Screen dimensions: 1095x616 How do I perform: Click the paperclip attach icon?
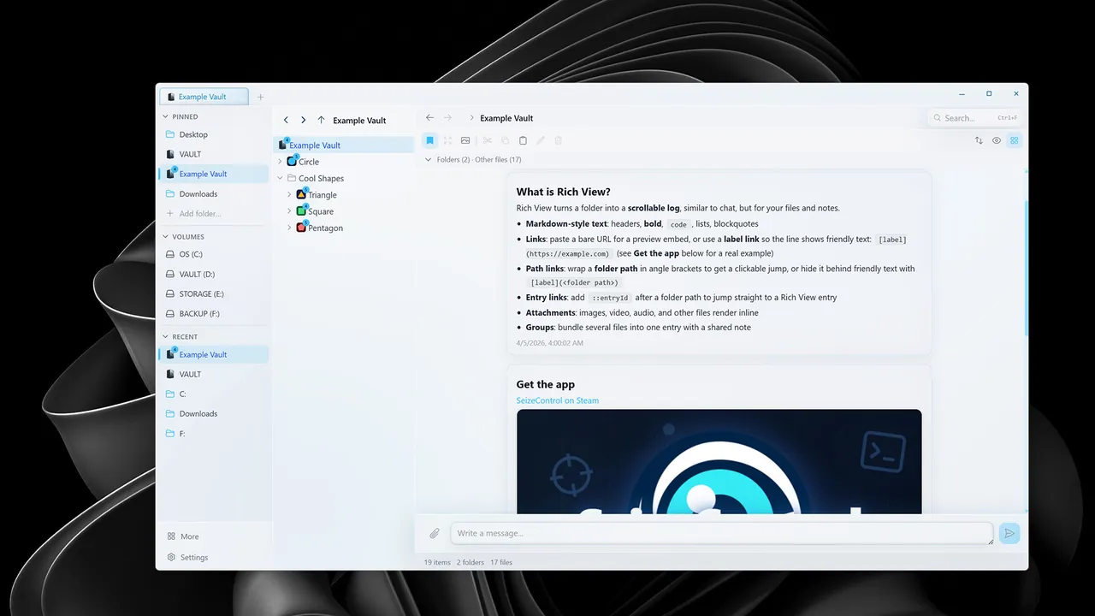435,533
